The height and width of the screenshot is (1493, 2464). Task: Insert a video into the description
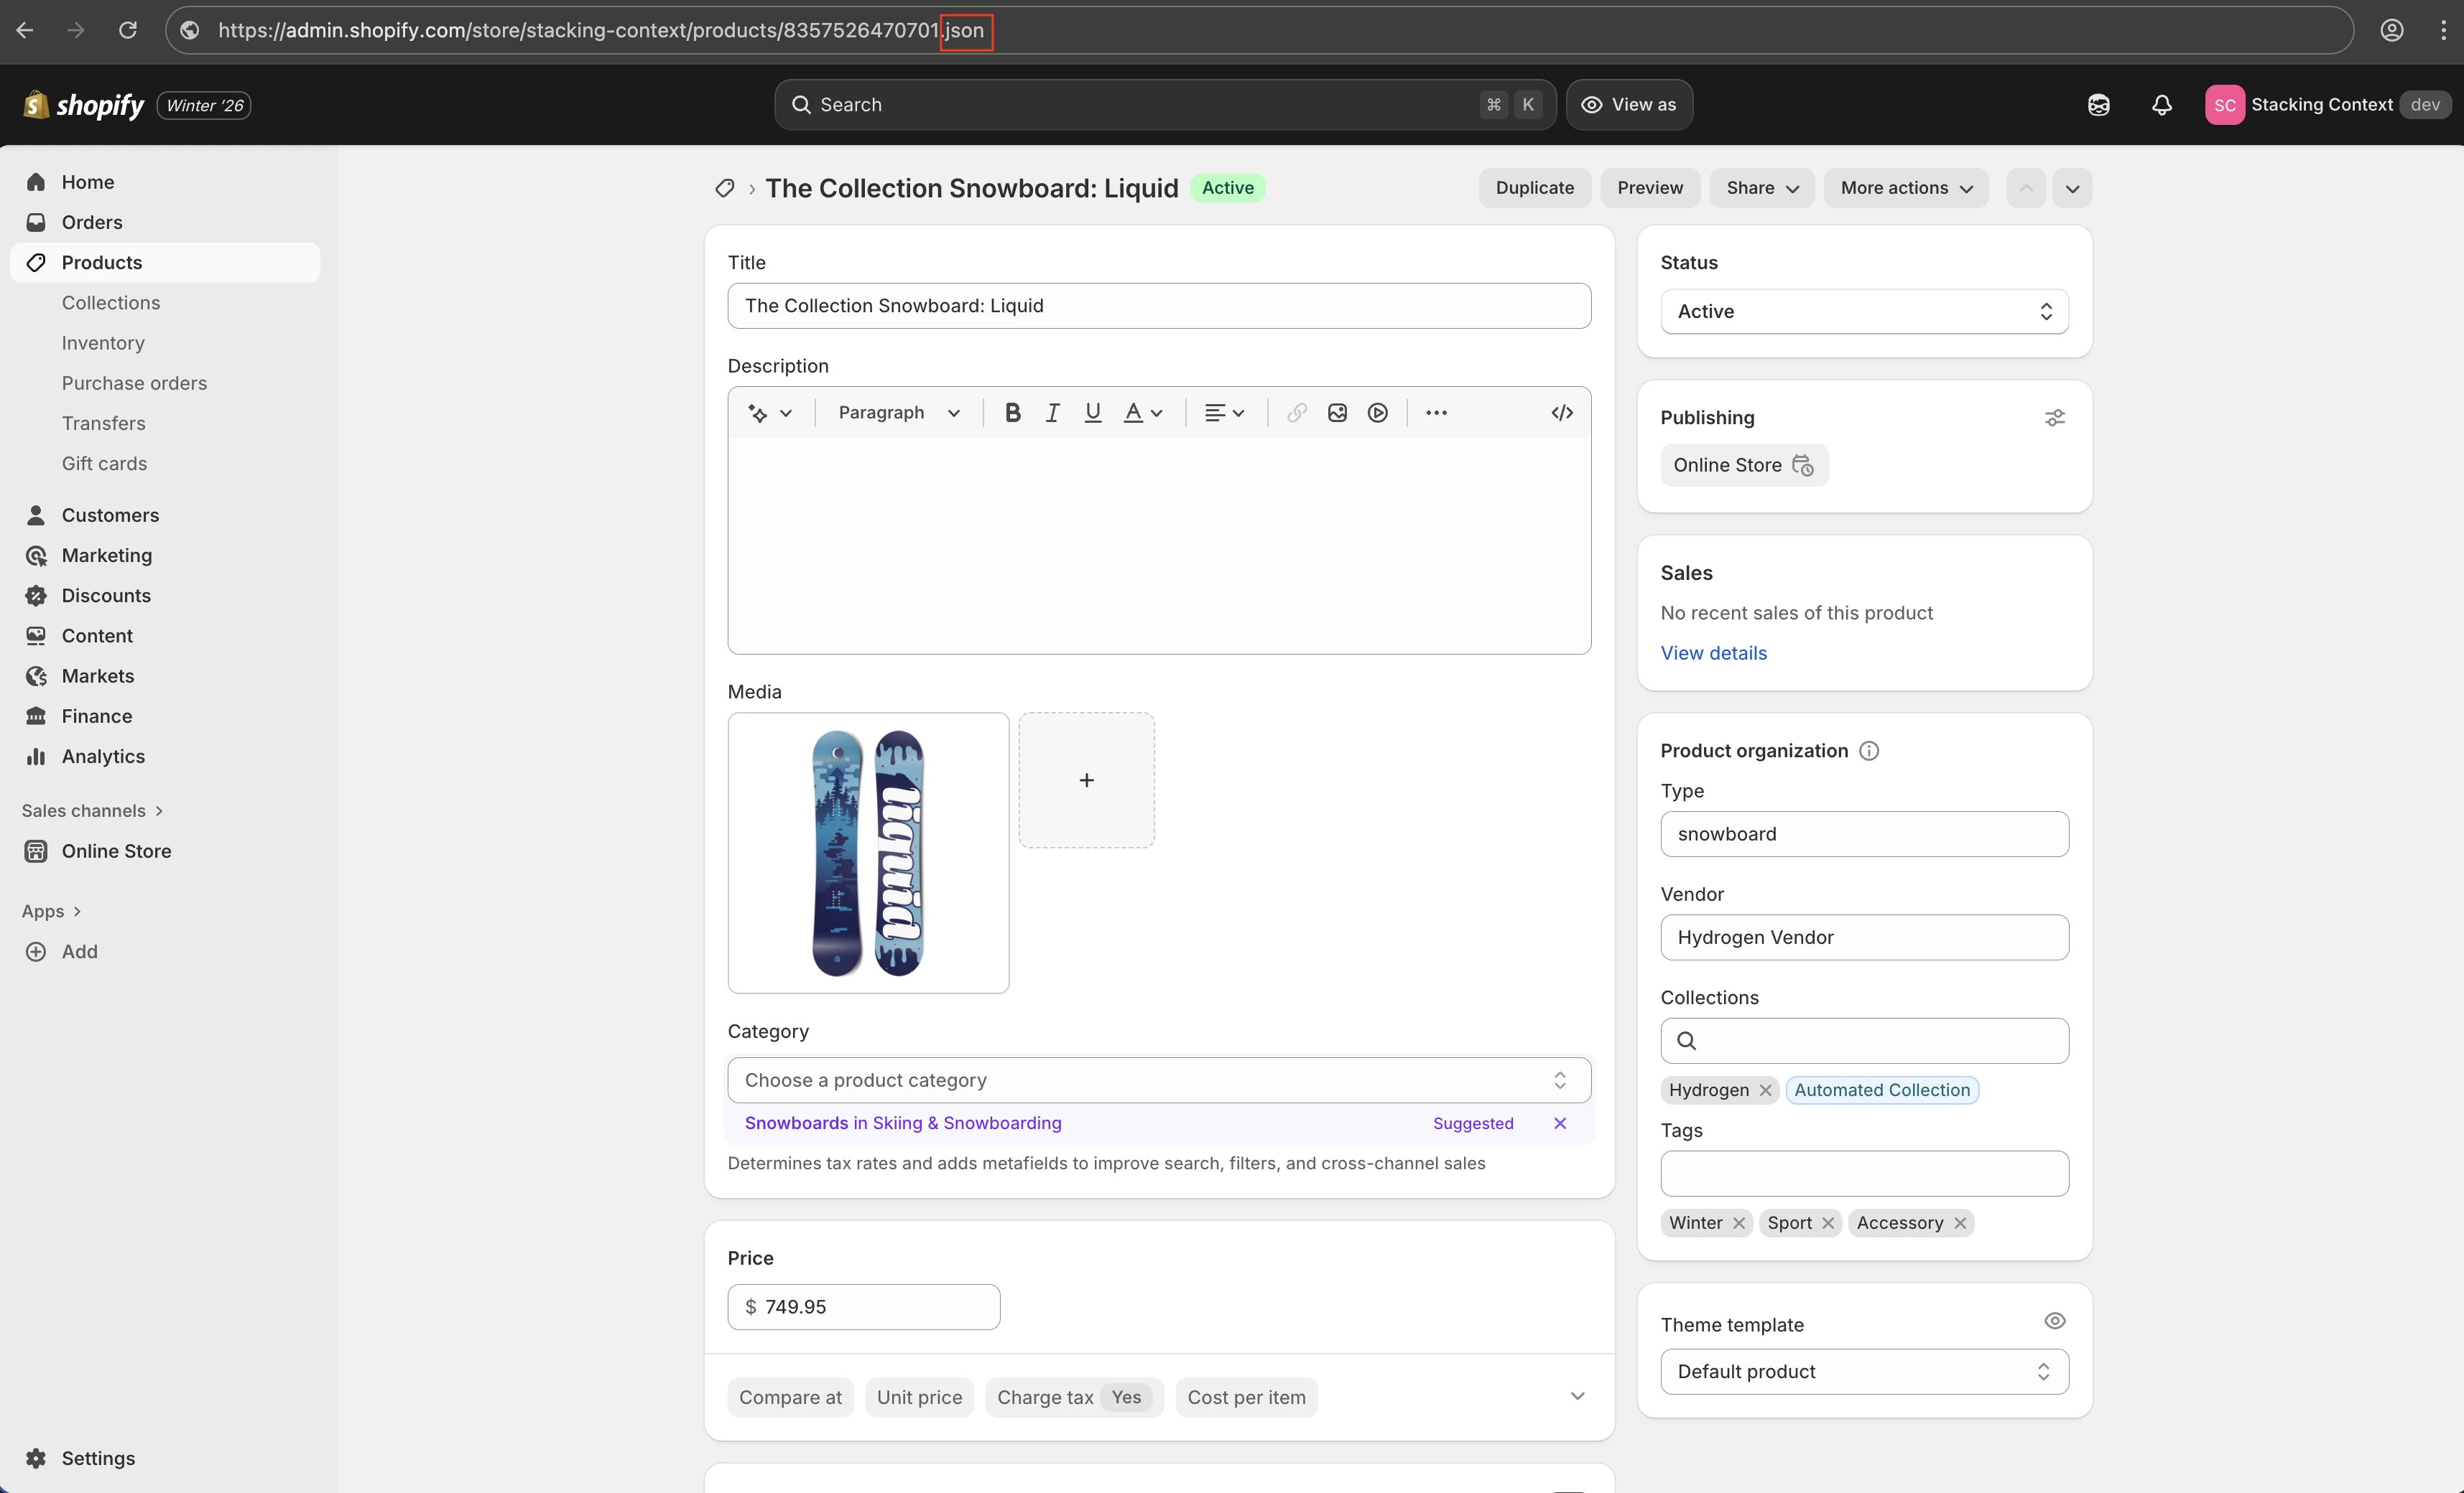coord(1377,412)
